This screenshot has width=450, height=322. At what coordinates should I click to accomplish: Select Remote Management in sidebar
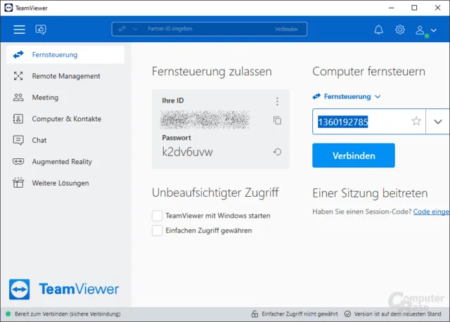65,76
